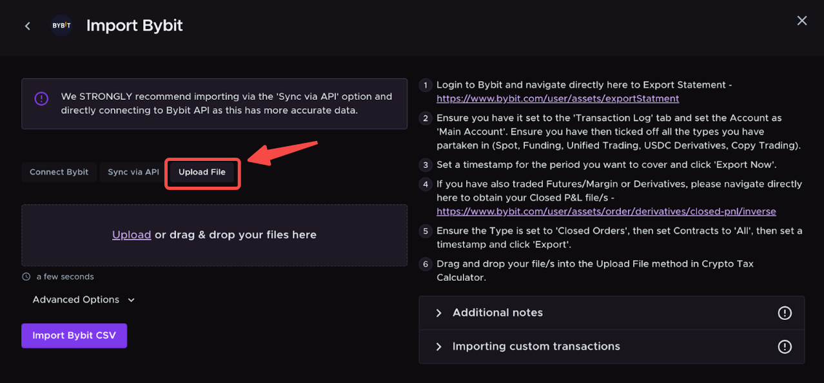This screenshot has height=383, width=824.
Task: Click the info icon on Additional notes
Action: (784, 313)
